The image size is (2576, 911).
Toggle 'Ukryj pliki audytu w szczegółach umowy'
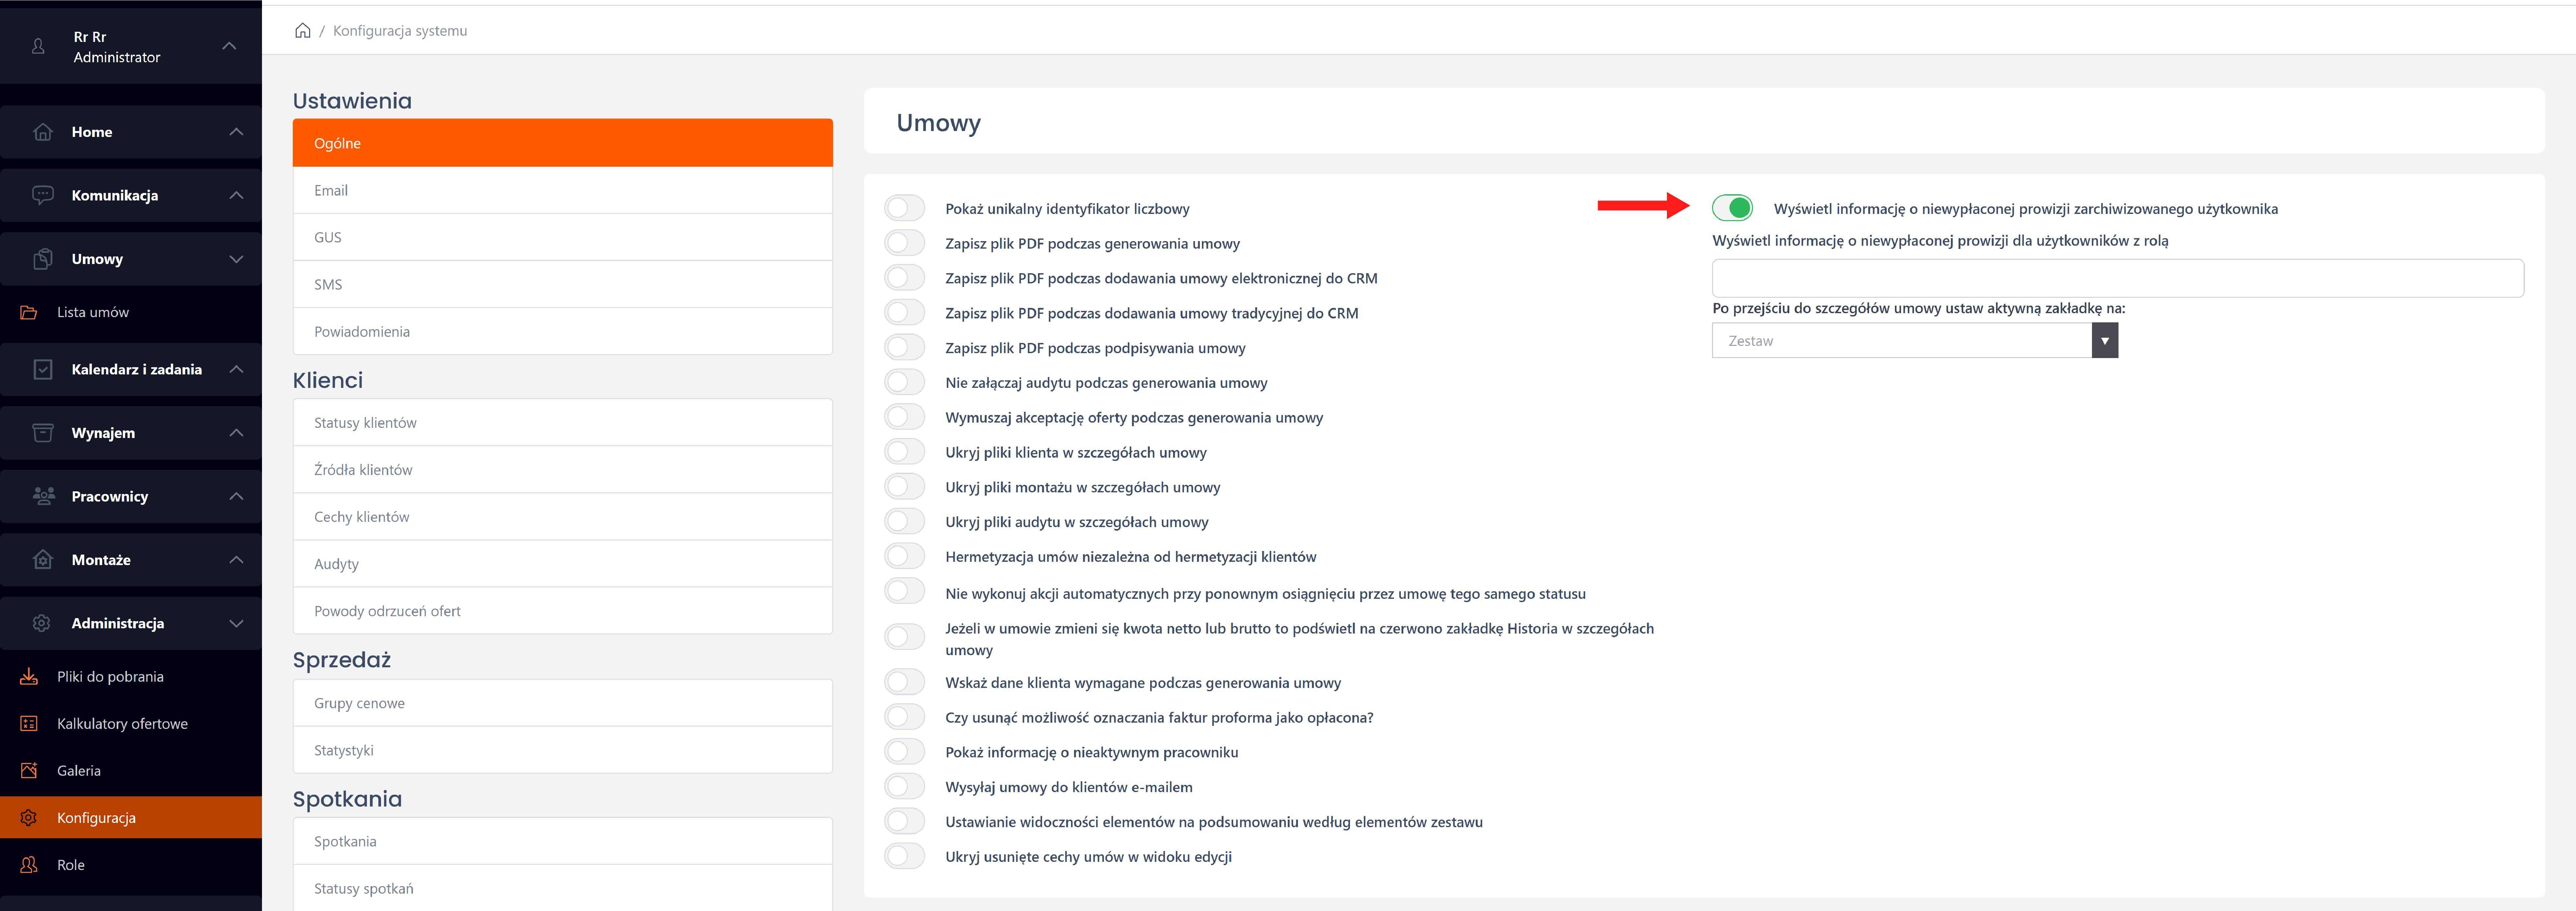(x=904, y=521)
